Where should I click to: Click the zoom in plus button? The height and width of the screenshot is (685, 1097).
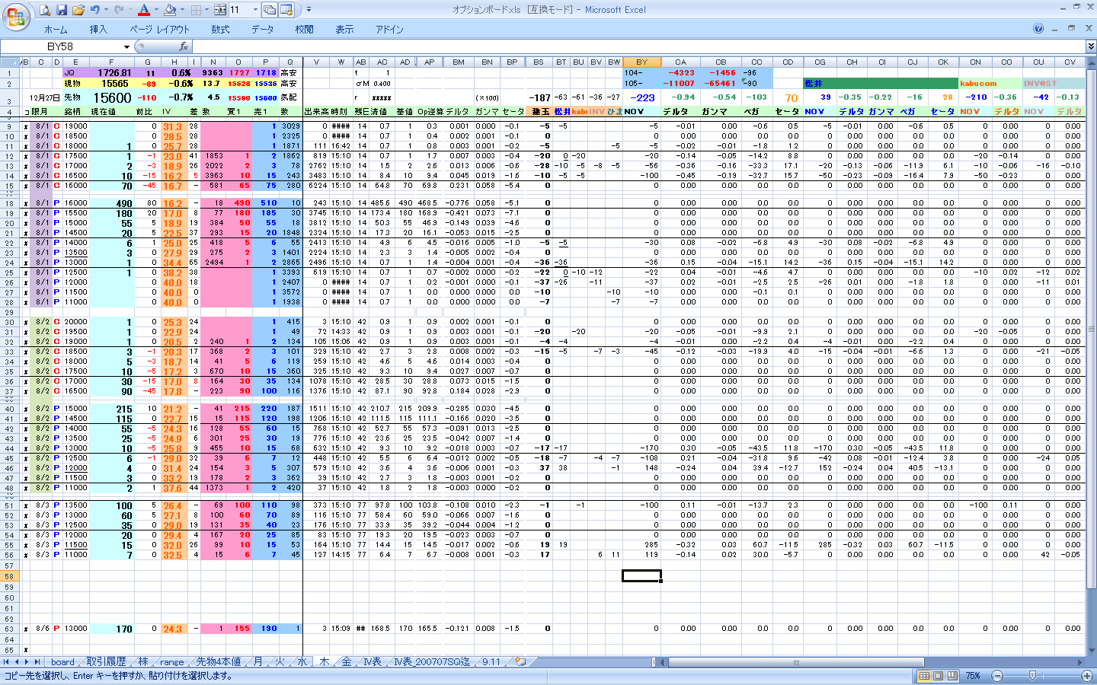tap(1087, 676)
